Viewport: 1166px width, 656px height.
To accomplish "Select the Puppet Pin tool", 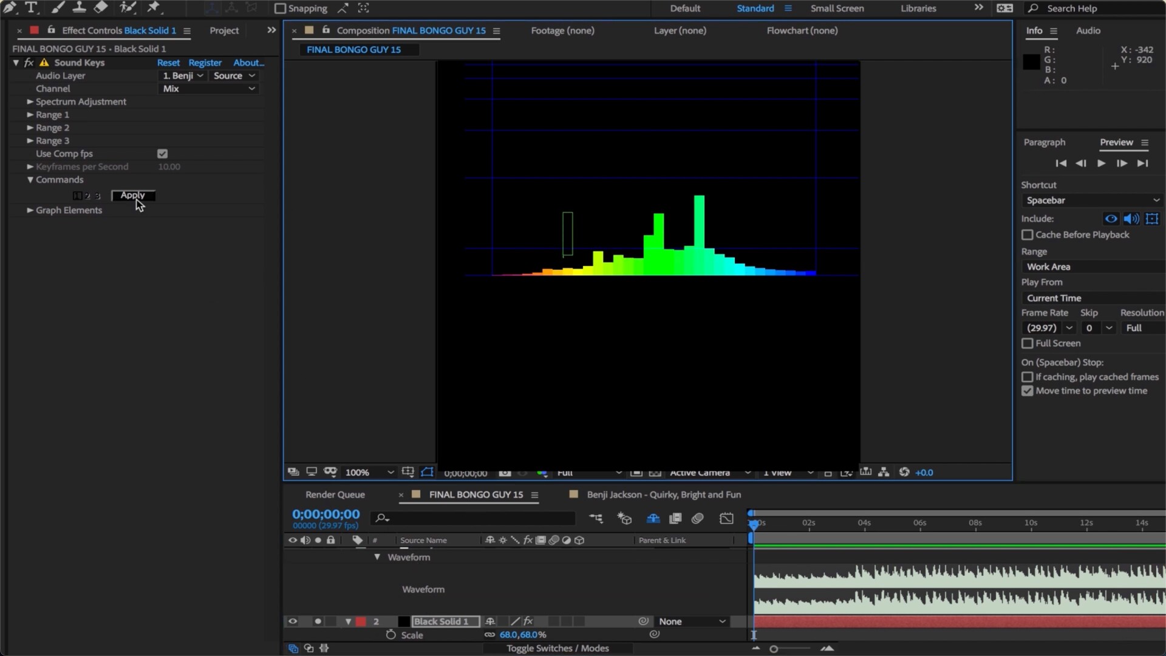I will pos(154,8).
